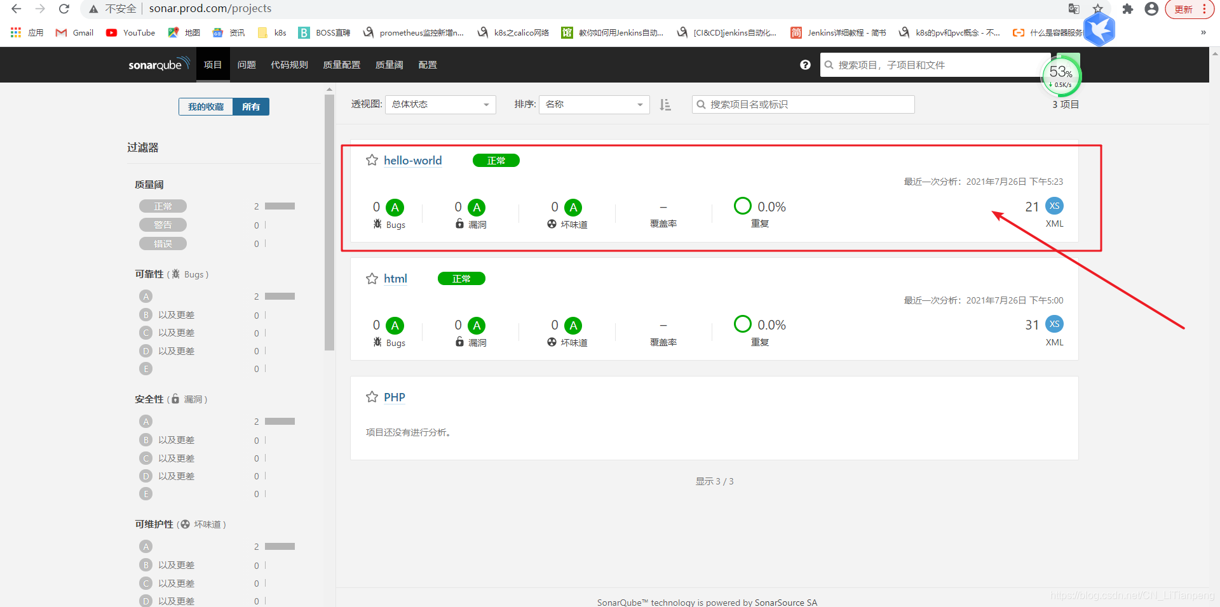
Task: Open the YouTube bookmark
Action: click(x=130, y=32)
